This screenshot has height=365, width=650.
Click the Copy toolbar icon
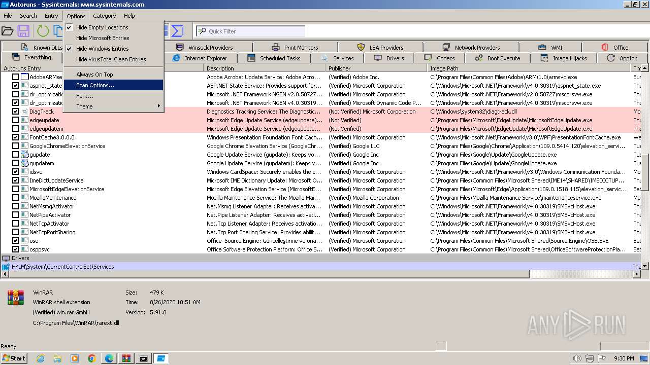pos(58,31)
